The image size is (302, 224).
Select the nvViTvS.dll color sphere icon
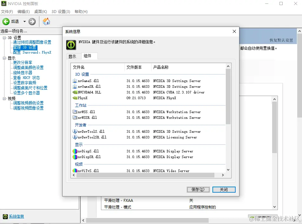point(75,170)
